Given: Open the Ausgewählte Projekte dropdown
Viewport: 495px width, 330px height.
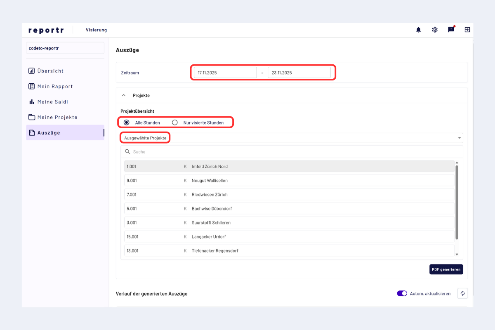Looking at the screenshot, I should (x=291, y=138).
